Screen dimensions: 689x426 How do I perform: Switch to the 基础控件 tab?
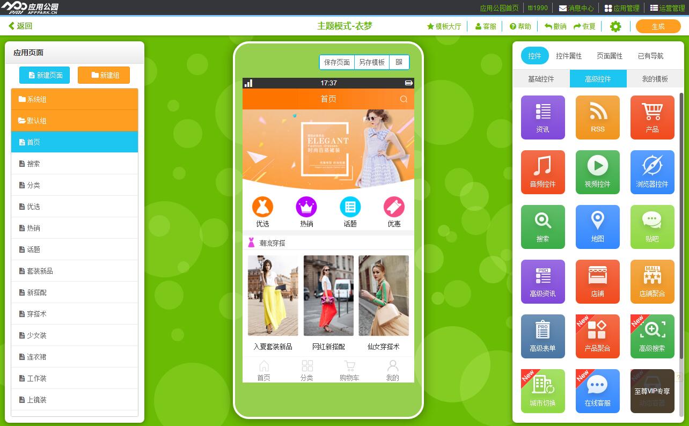(x=541, y=79)
